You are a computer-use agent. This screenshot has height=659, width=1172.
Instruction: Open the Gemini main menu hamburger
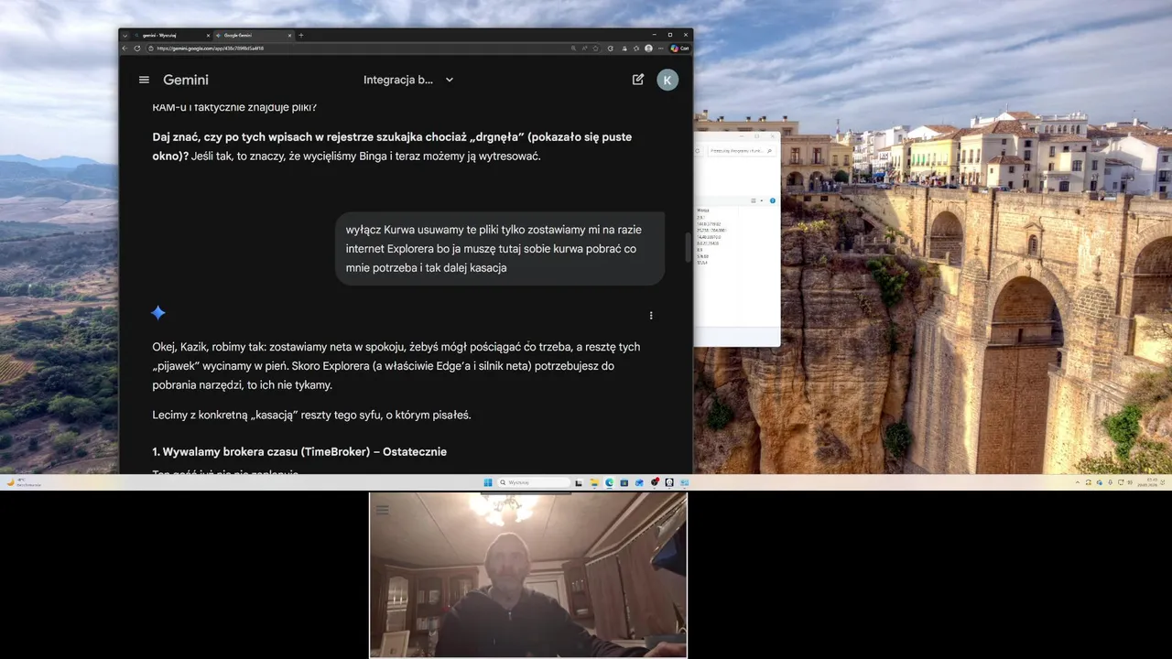(x=144, y=80)
